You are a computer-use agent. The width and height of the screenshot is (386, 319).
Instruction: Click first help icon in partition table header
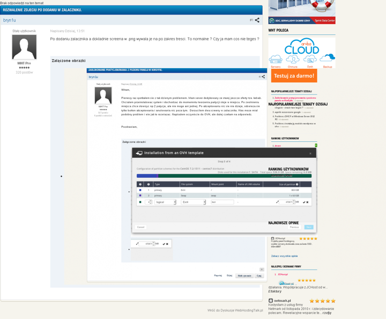click(x=140, y=184)
